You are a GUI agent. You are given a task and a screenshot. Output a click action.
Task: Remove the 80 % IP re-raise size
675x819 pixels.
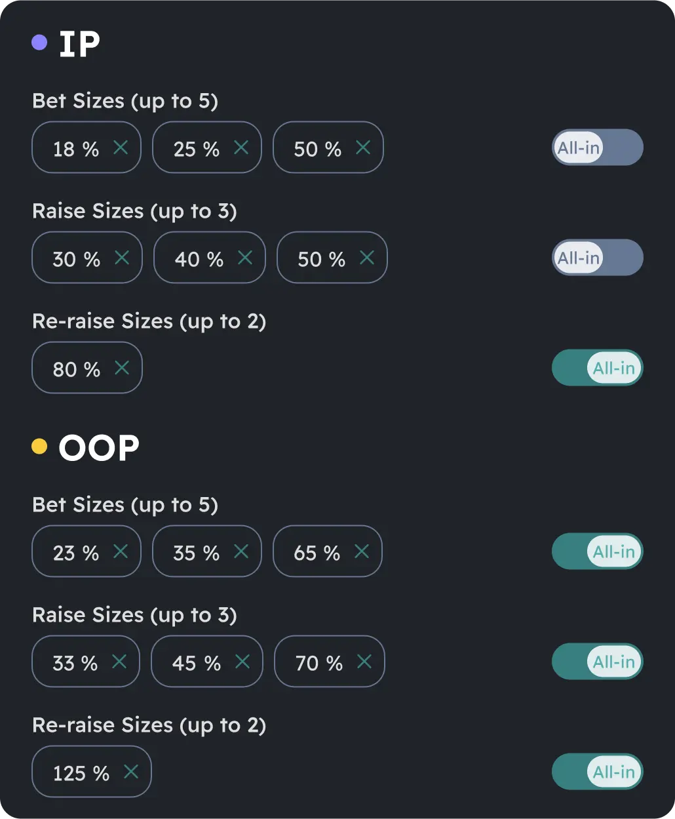pyautogui.click(x=121, y=368)
